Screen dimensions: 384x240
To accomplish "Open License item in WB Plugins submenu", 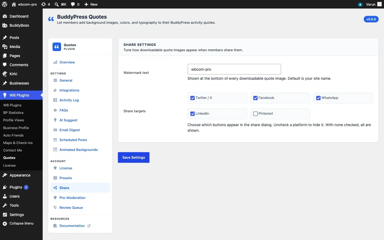I will pos(9,165).
